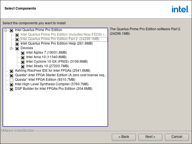Uncheck Intel Stratix 10 checkbox
This screenshot has height=144, width=192.
pyautogui.click(x=23, y=67)
